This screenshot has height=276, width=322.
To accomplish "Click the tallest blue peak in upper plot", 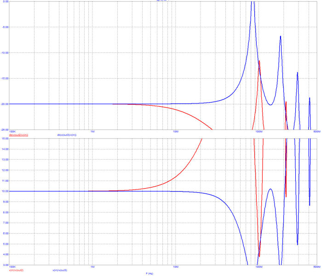I will pos(252,2).
